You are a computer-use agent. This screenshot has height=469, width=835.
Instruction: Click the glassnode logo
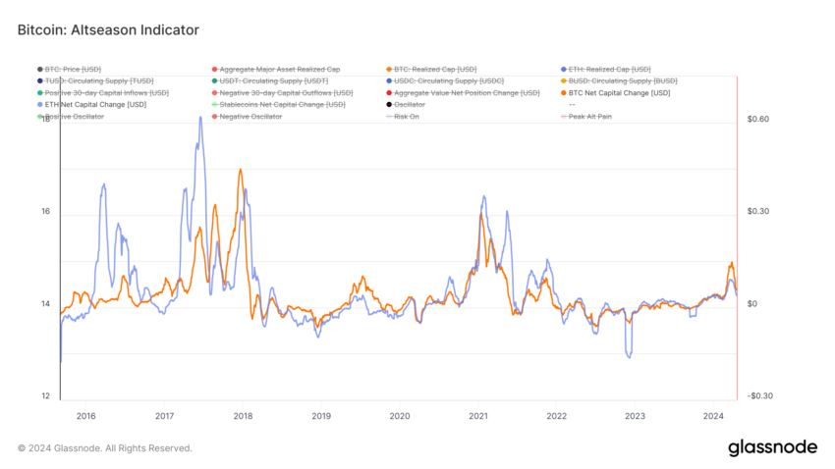pyautogui.click(x=772, y=447)
